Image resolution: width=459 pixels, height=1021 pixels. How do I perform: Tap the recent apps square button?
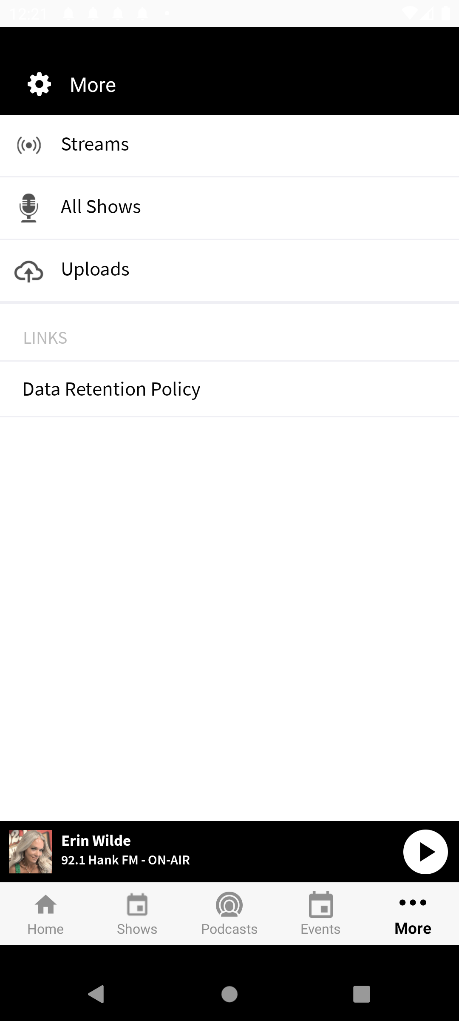coord(362,994)
